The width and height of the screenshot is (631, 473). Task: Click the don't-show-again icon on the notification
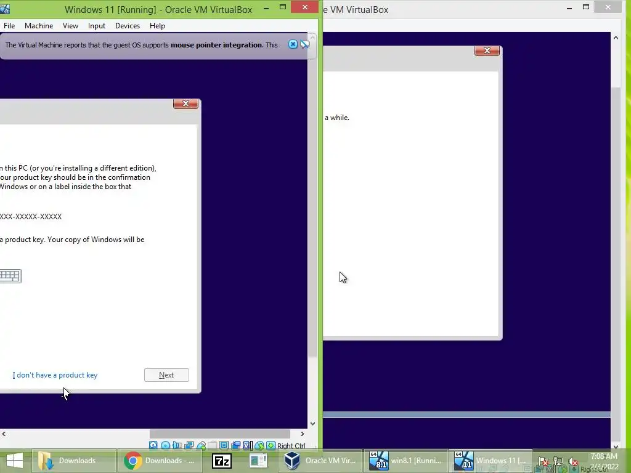point(305,44)
